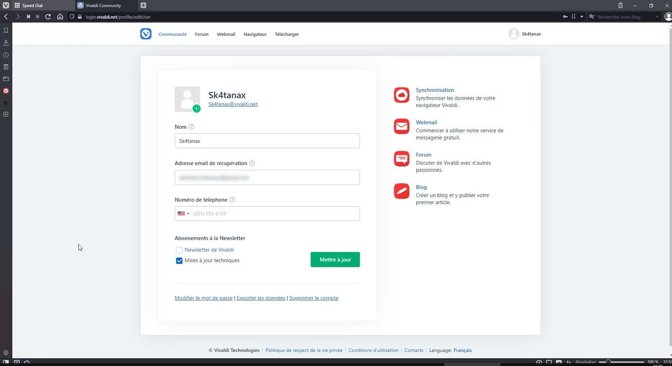Edit the recovery email address field
This screenshot has width=672, height=366.
pyautogui.click(x=267, y=177)
